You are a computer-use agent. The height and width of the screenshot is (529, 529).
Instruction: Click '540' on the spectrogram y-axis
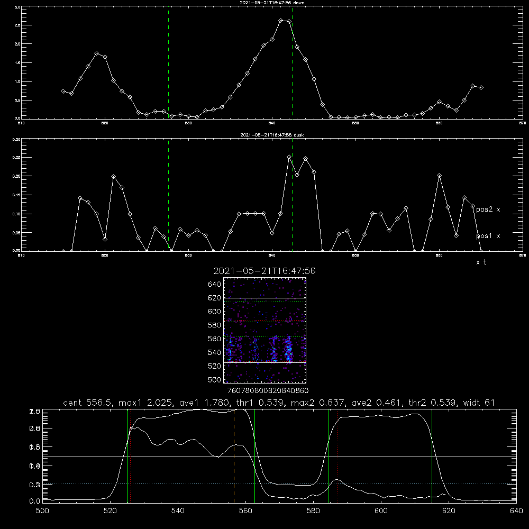[x=215, y=352]
